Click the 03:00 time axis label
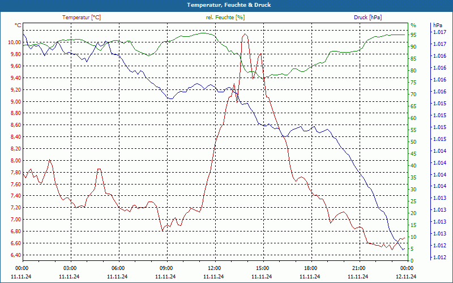Screen dimensions: 453x283 69,268
